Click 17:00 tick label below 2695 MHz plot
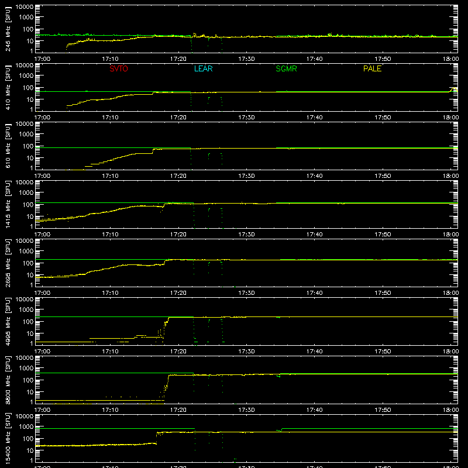The height and width of the screenshot is (468, 468). click(x=42, y=293)
